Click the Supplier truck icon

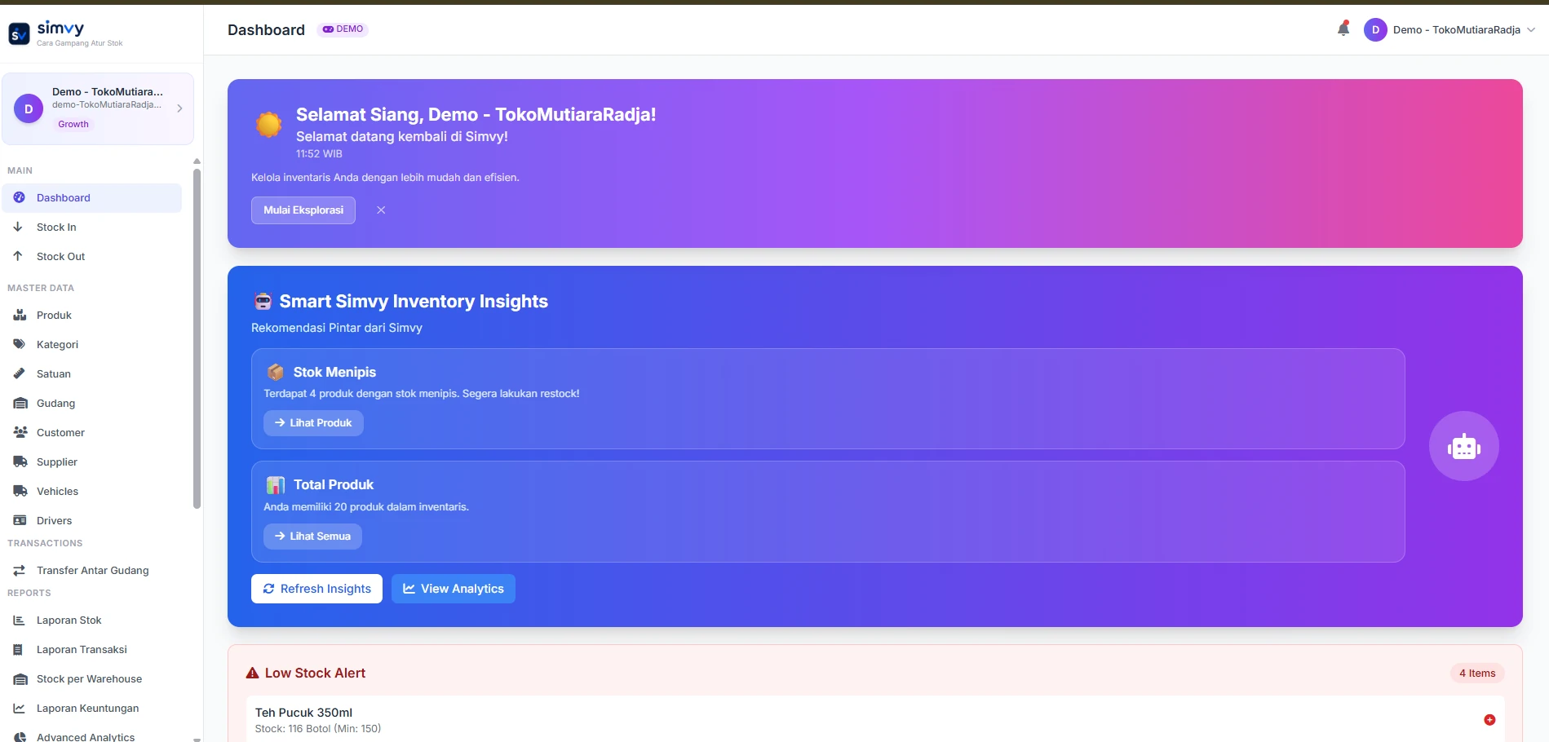(x=20, y=462)
